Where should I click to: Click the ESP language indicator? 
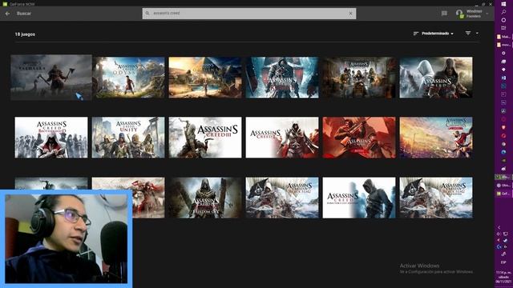coord(503,262)
